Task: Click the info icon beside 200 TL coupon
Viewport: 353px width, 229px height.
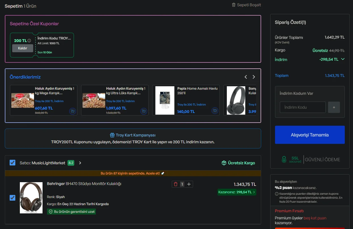Action: click(29, 41)
